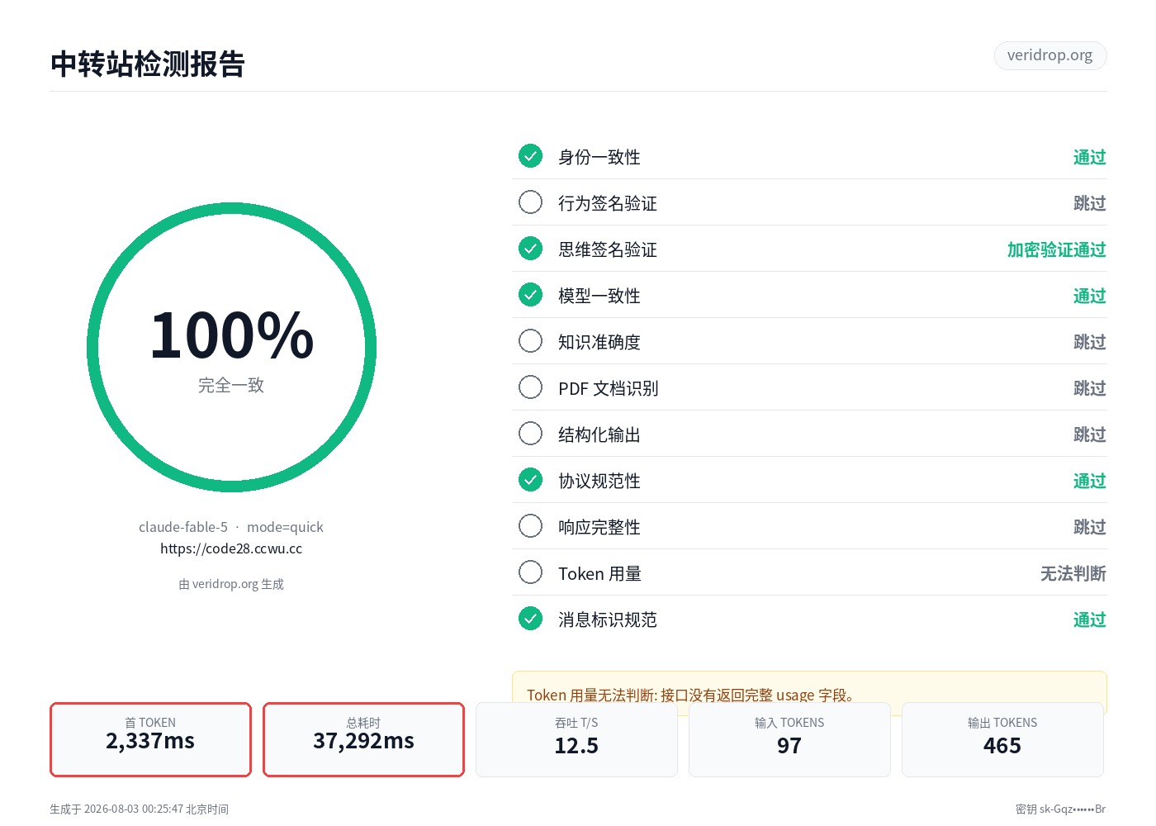Click the empty circle beside 响应完整性
Image resolution: width=1156 pixels, height=826 pixels.
click(x=530, y=526)
